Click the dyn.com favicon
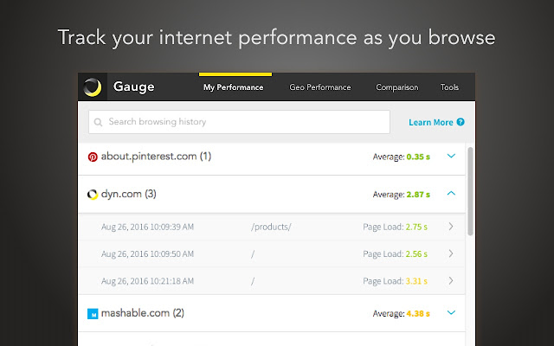Viewport: 554px width, 346px height. click(x=93, y=195)
